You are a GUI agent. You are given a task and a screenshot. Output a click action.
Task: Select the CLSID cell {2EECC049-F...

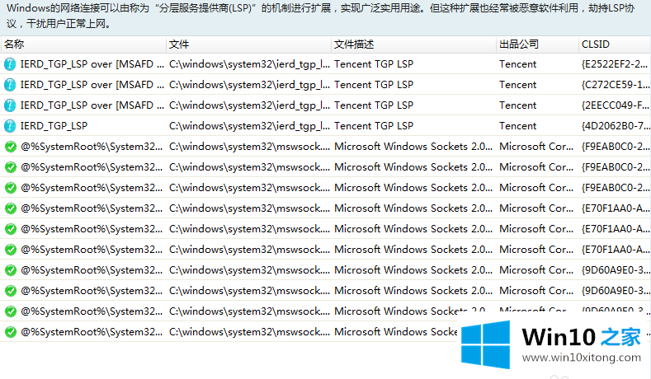pos(616,105)
